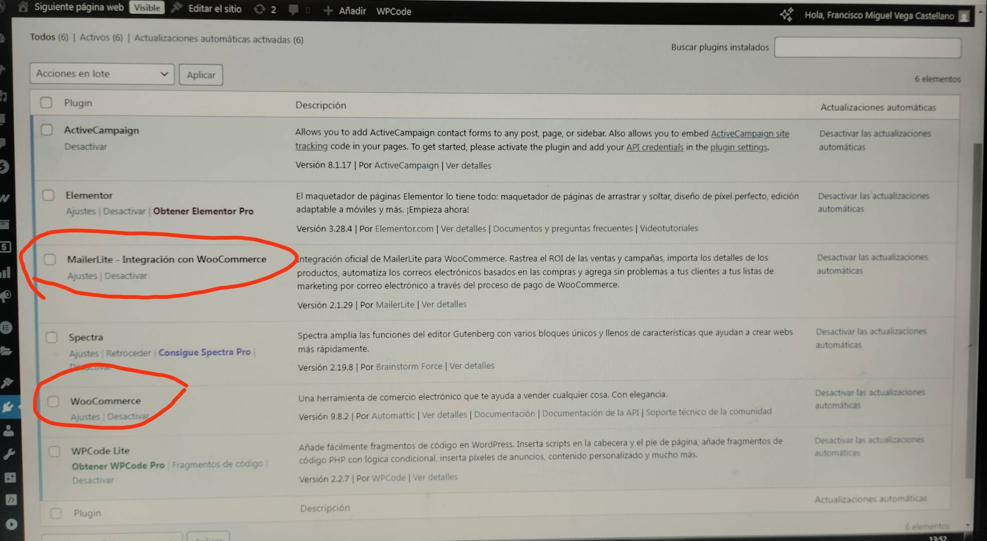Viewport: 987px width, 541px height.
Task: Sort by the Plugin column header
Action: click(x=78, y=103)
